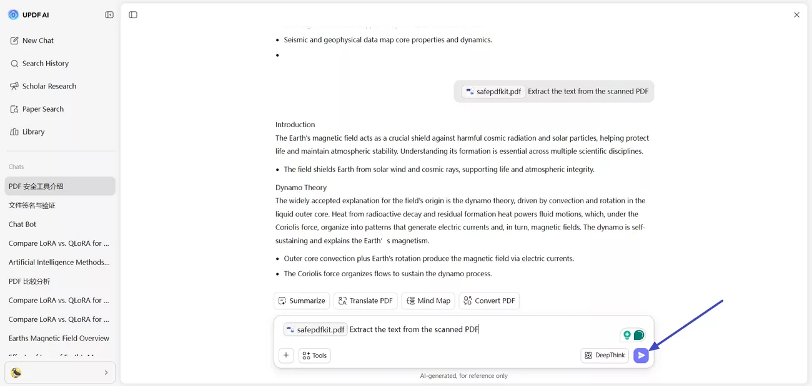Close the UPDF AI window
Viewport: 812px width, 386px height.
(796, 15)
